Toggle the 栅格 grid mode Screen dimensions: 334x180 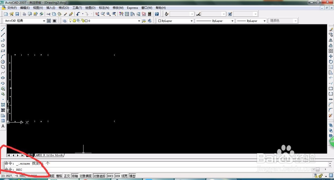[59, 176]
